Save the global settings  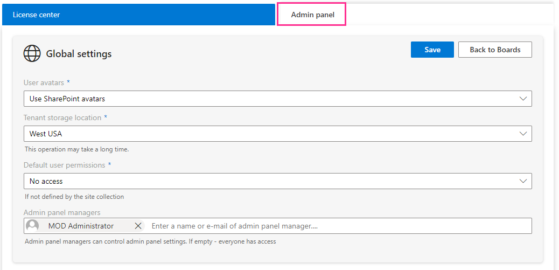point(432,50)
